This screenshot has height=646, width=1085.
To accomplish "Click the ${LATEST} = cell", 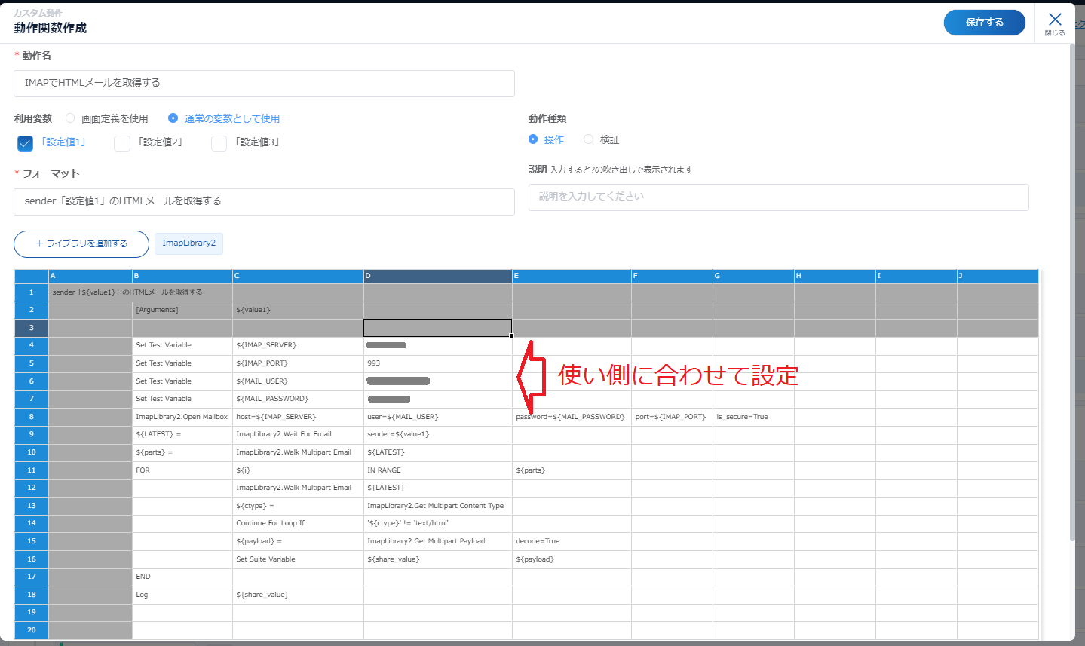I will pos(182,434).
